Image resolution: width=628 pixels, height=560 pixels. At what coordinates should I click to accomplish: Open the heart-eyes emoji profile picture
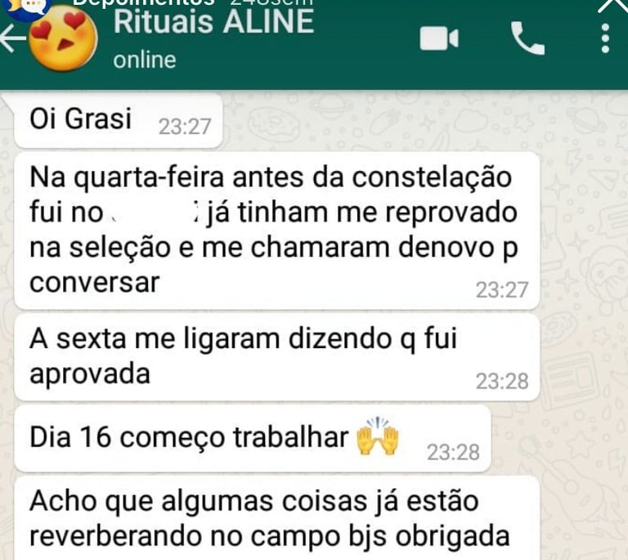(63, 38)
